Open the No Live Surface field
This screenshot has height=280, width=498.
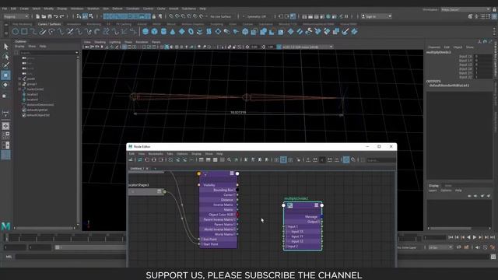pos(221,16)
